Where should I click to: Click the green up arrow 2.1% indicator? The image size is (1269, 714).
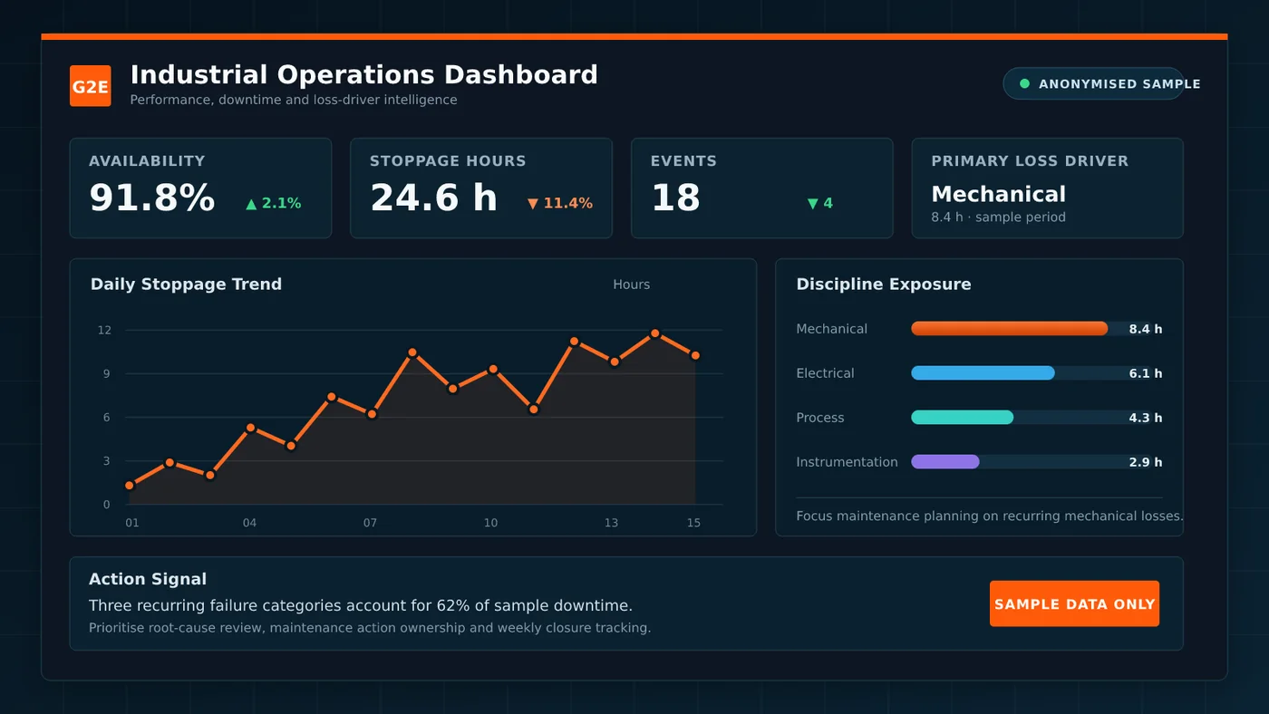pyautogui.click(x=274, y=204)
